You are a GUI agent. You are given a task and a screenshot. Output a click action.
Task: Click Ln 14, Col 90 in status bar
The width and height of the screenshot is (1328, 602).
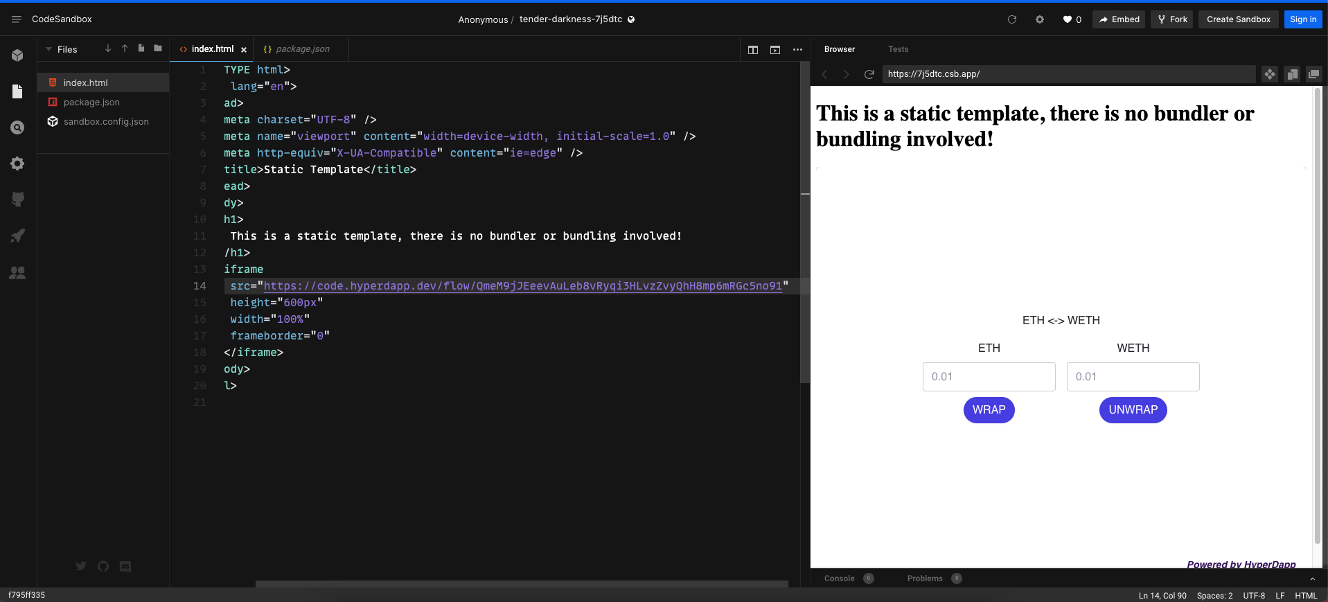1162,596
